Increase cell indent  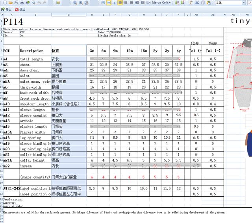143,3
